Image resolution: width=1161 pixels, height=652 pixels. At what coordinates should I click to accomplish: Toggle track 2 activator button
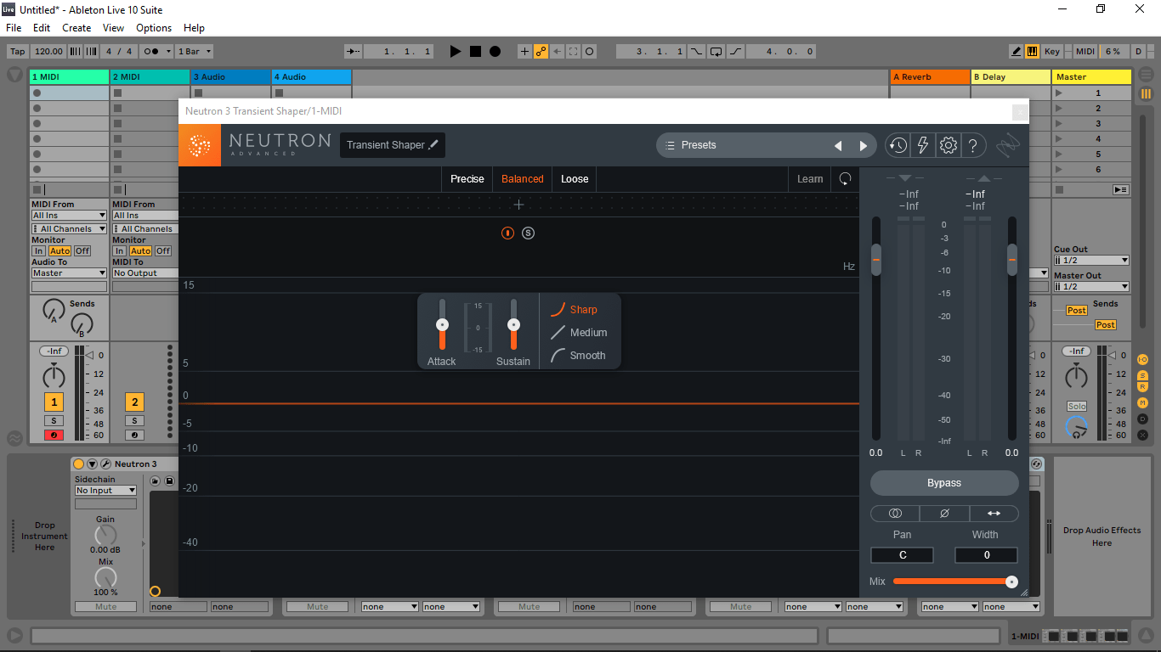click(x=134, y=402)
